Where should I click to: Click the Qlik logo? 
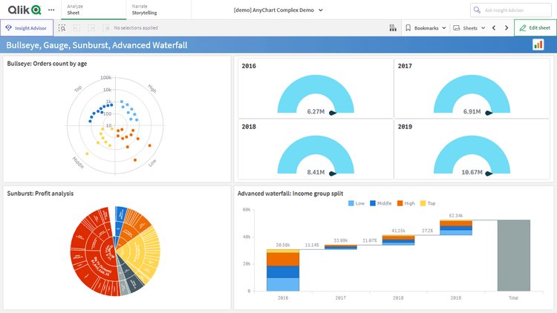[x=21, y=10]
